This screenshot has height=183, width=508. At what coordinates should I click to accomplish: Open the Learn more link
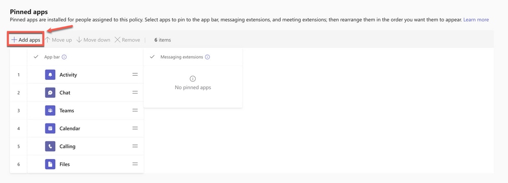[x=476, y=20]
